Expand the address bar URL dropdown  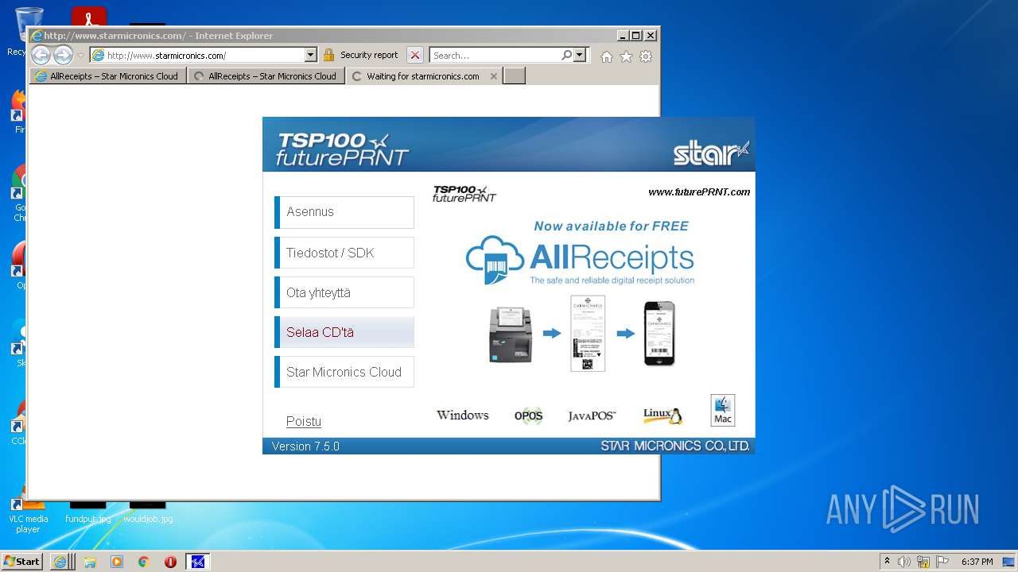[x=311, y=55]
